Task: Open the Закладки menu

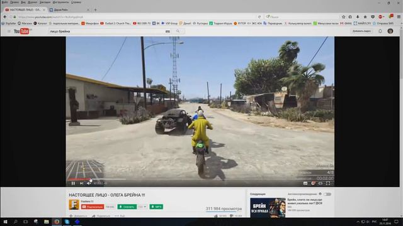Action: (x=45, y=2)
